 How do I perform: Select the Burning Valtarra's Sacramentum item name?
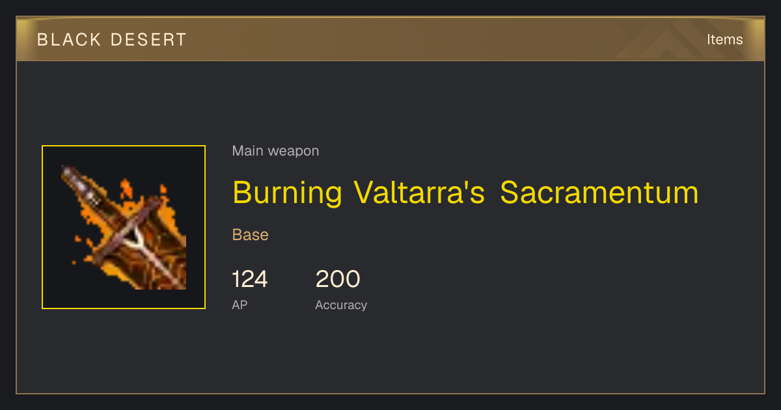tap(465, 193)
